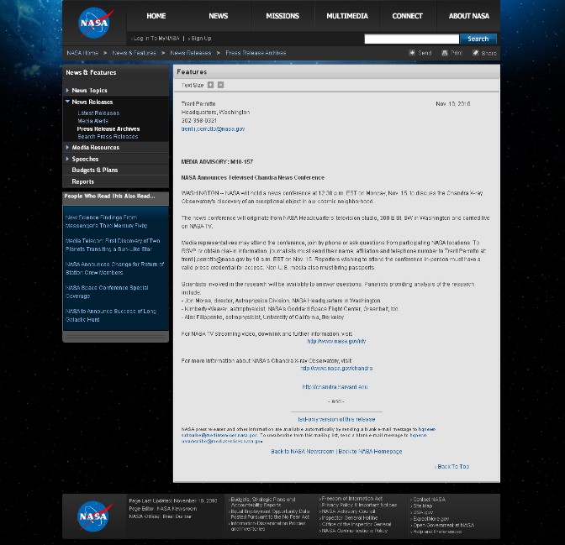The image size is (565, 545).
Task: Open Open Government at NASA footer link
Action: (442, 525)
